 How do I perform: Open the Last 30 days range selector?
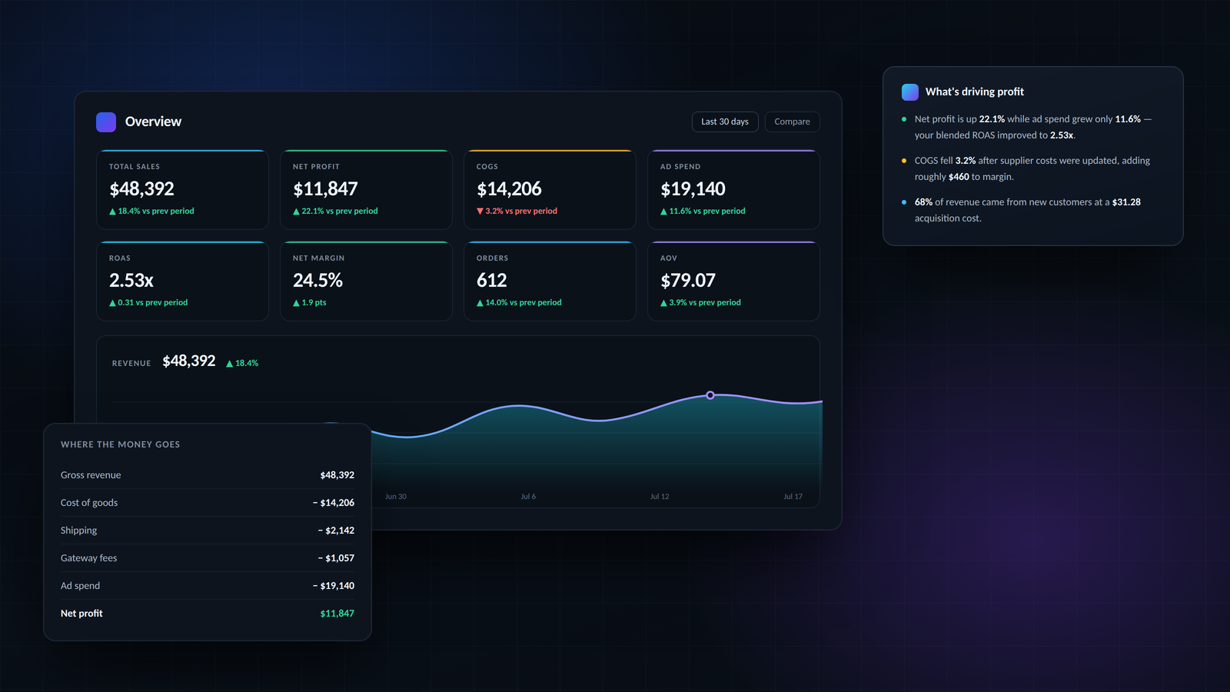725,121
